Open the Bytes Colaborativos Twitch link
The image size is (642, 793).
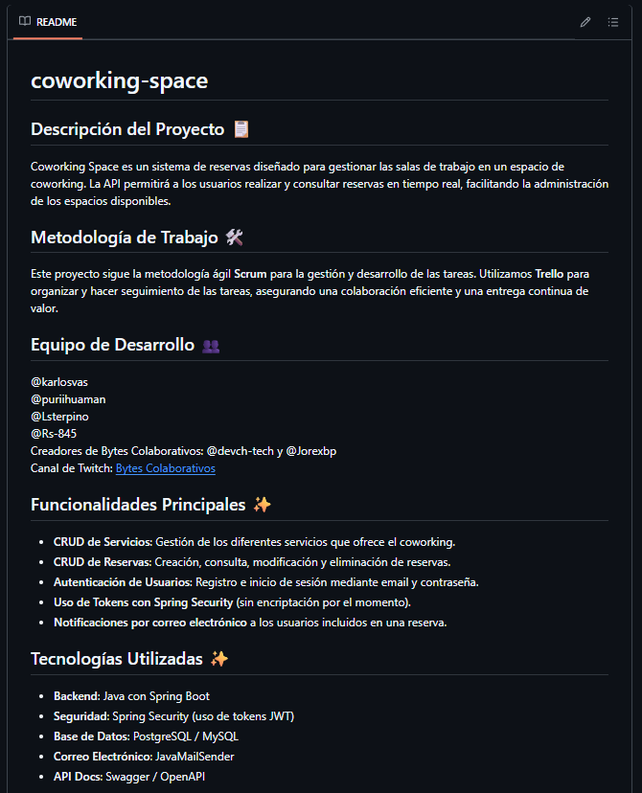click(x=165, y=468)
